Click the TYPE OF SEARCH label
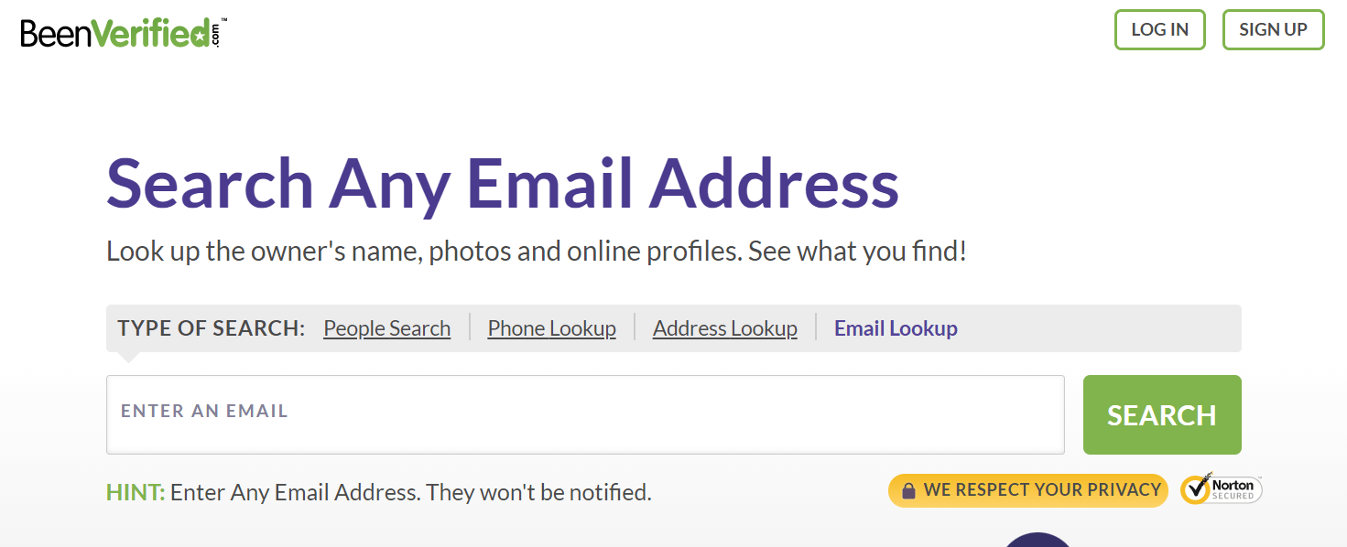Viewport: 1347px width, 547px height. [x=211, y=328]
